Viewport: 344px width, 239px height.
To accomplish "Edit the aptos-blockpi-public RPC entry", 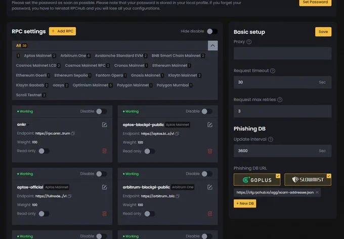I will pos(210,125).
